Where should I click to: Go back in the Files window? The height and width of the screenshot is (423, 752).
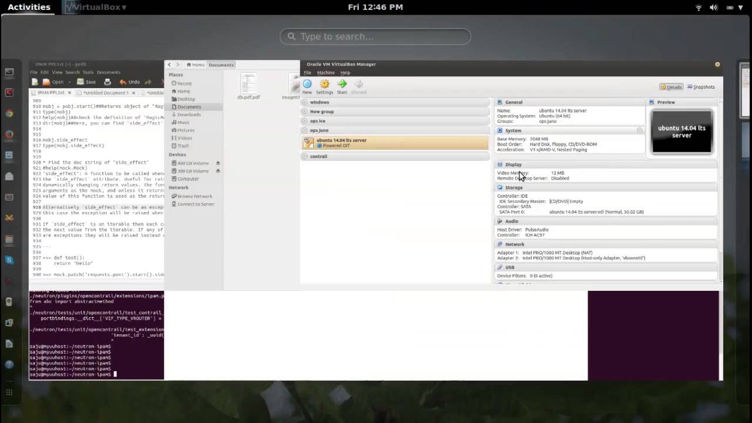click(169, 65)
